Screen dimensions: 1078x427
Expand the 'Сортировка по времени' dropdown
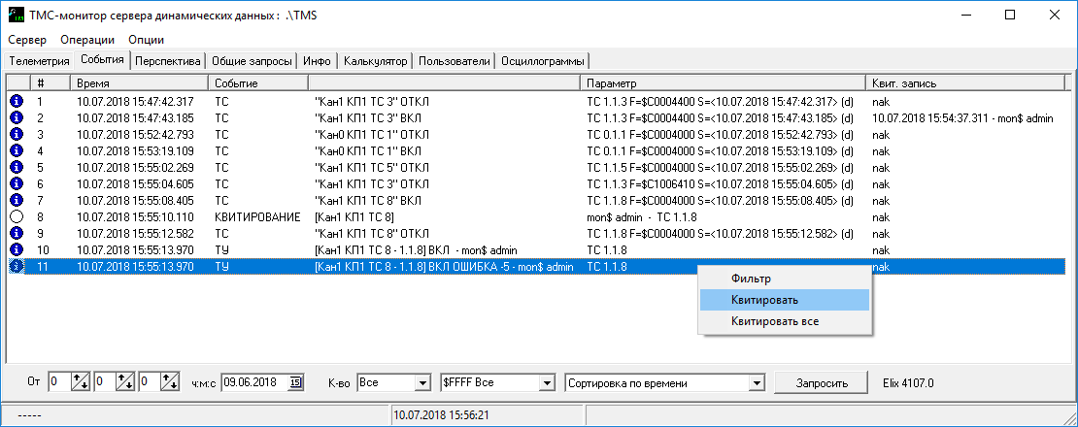coord(757,382)
